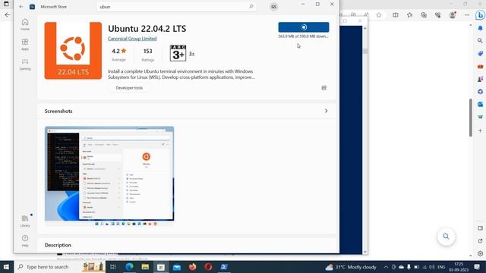Open Edge browser essentials heart icon
Image resolution: width=486 pixels, height=273 pixels.
[x=437, y=15]
